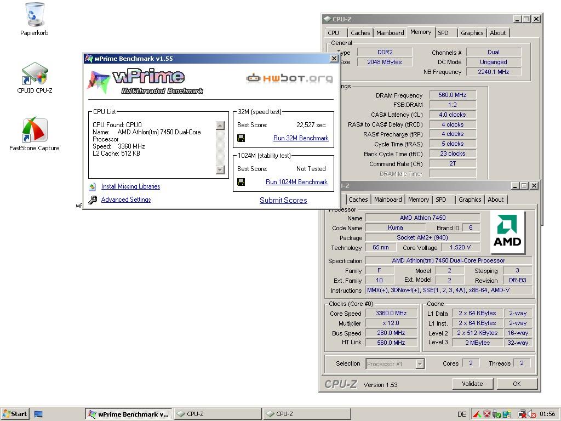Click the volume speaker tray icon

click(532, 414)
